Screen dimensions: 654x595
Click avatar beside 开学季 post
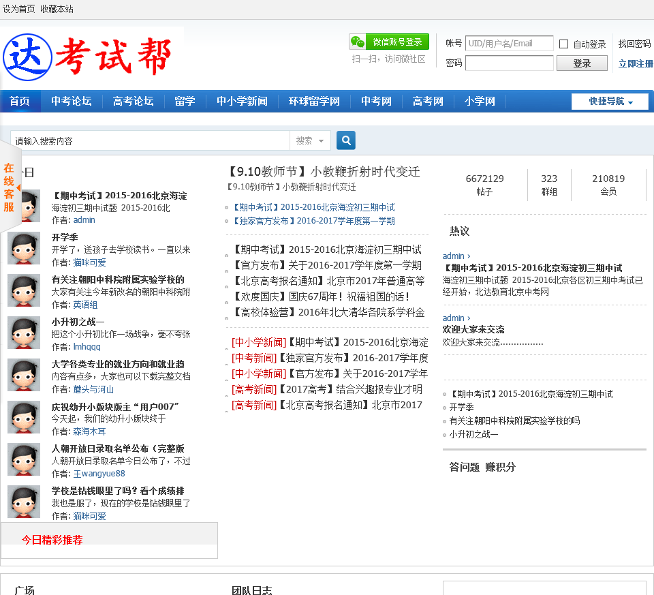pyautogui.click(x=24, y=248)
